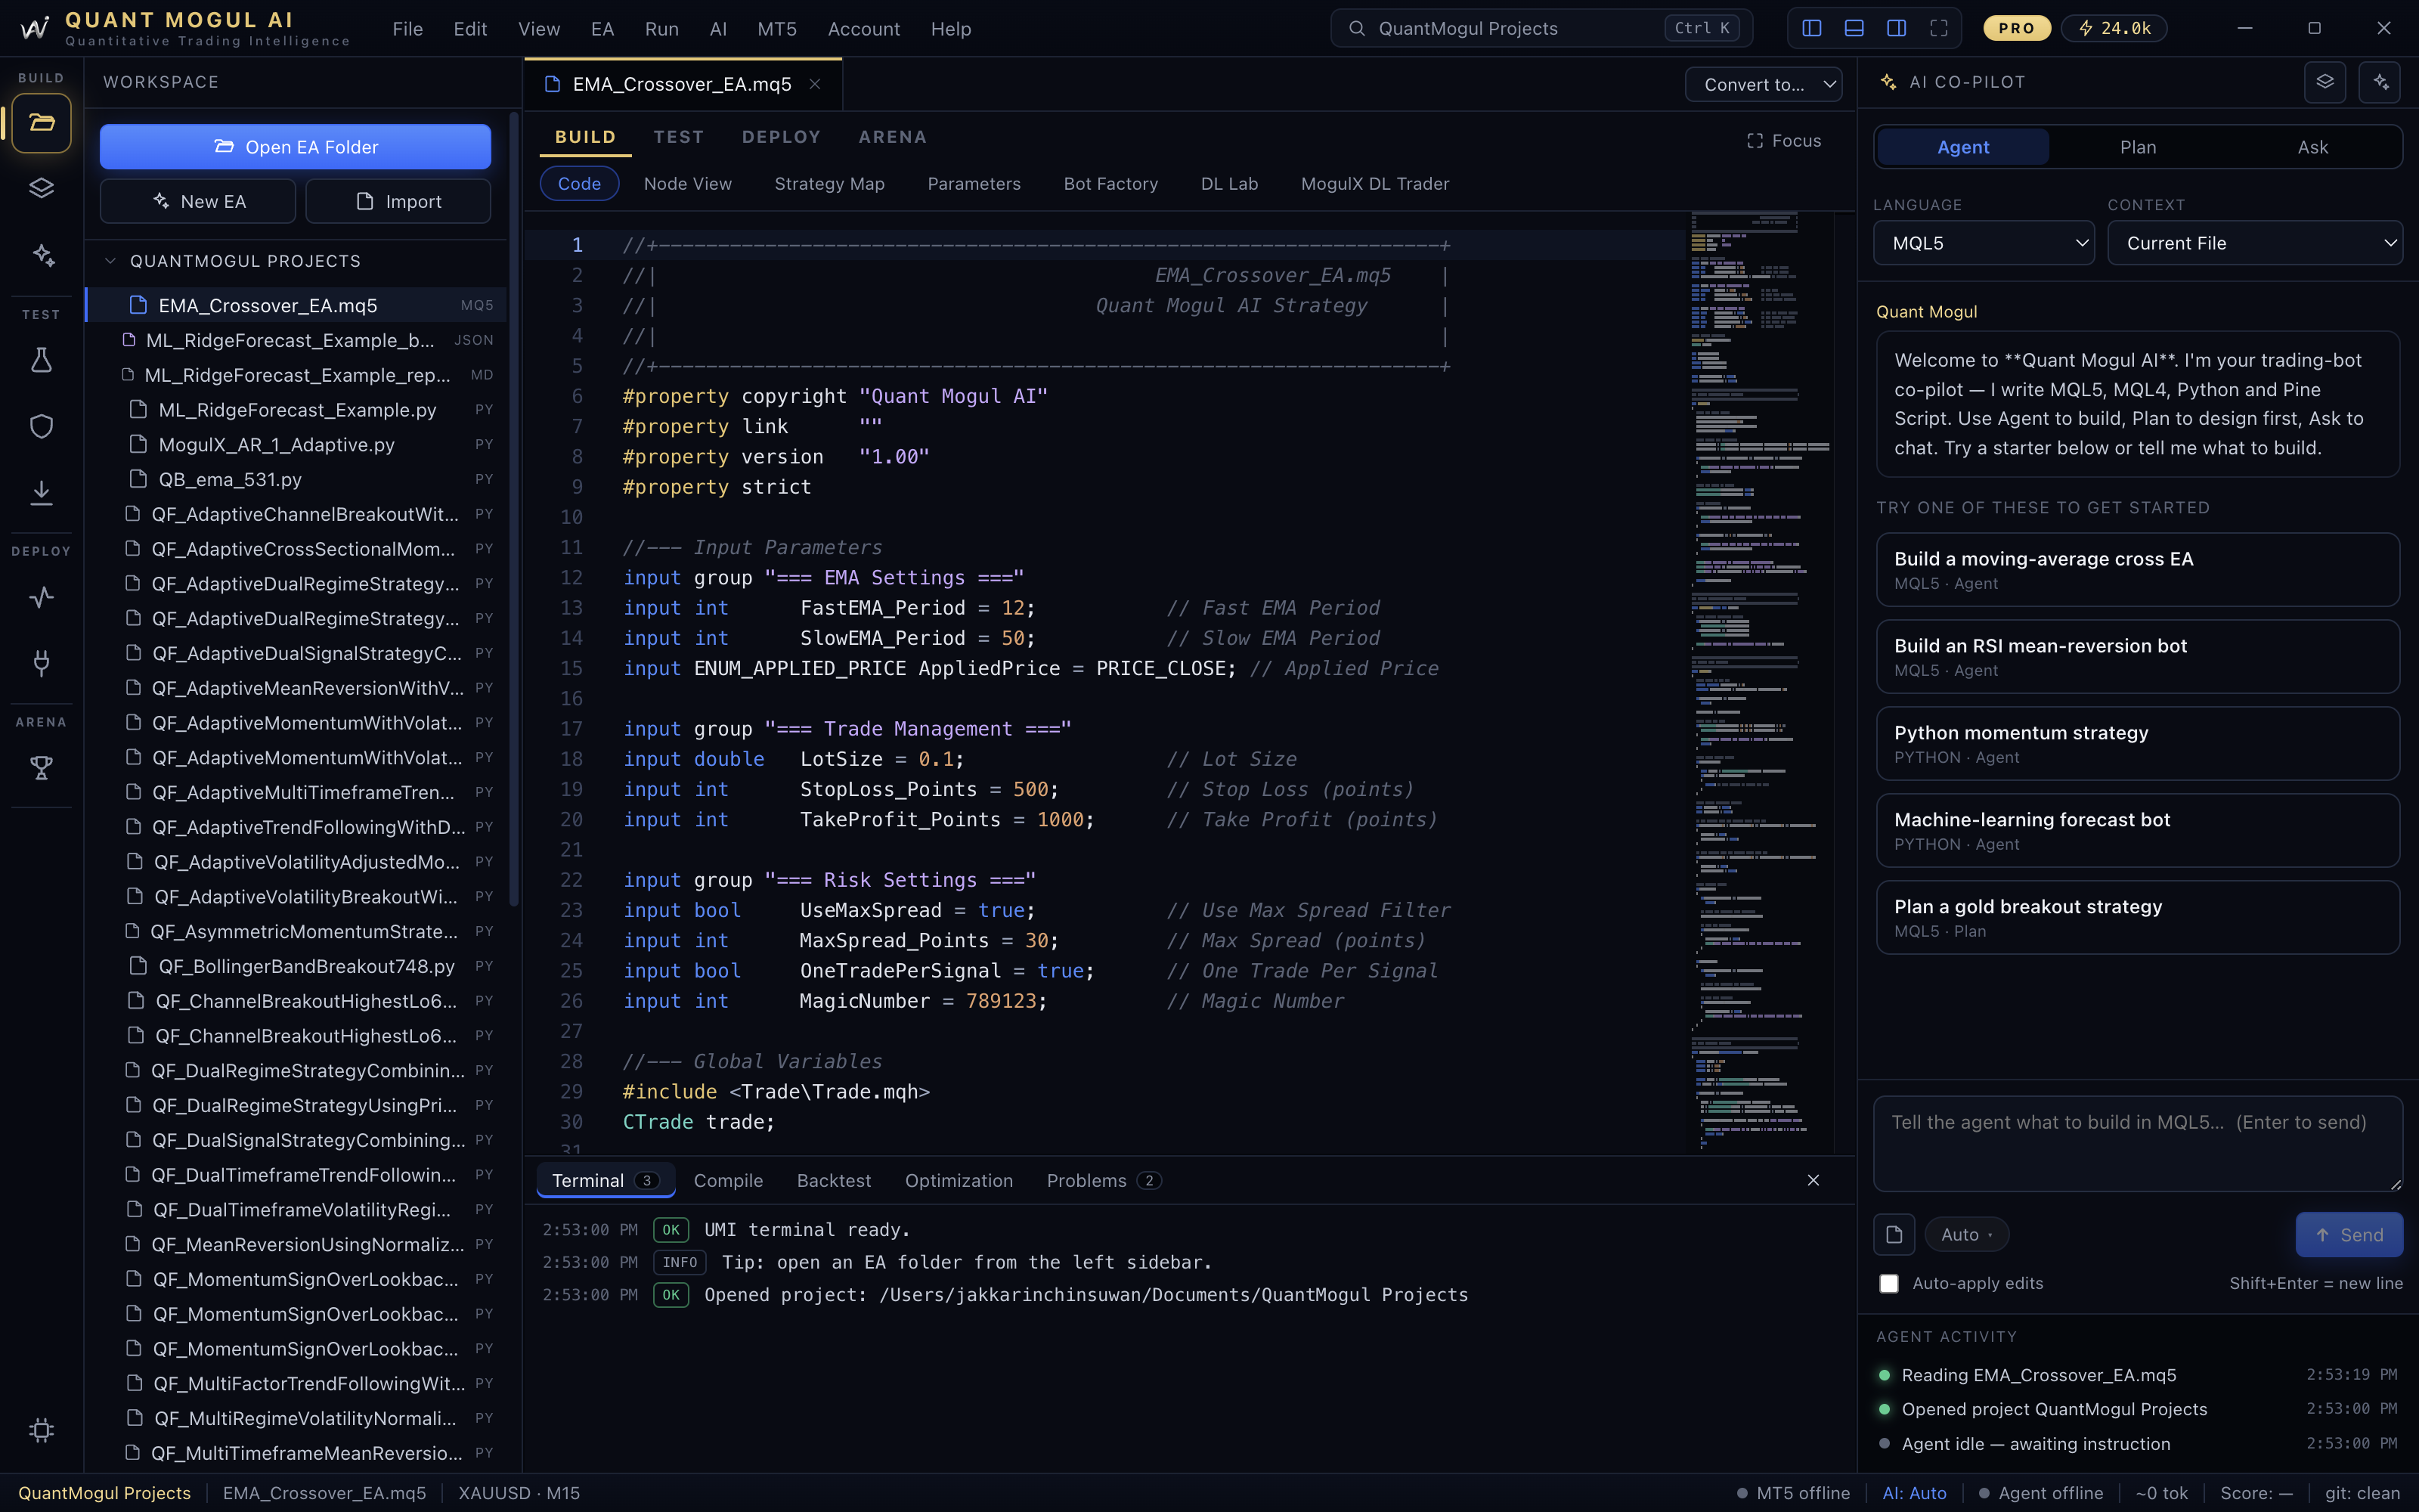This screenshot has height=1512, width=2419.
Task: Open the File menu
Action: 407,29
